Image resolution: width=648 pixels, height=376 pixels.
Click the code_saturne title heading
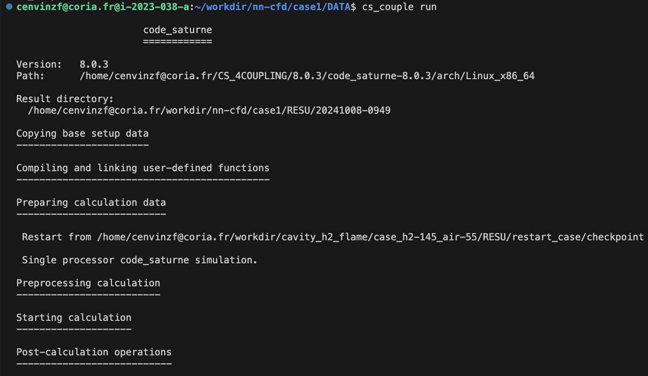coord(178,30)
